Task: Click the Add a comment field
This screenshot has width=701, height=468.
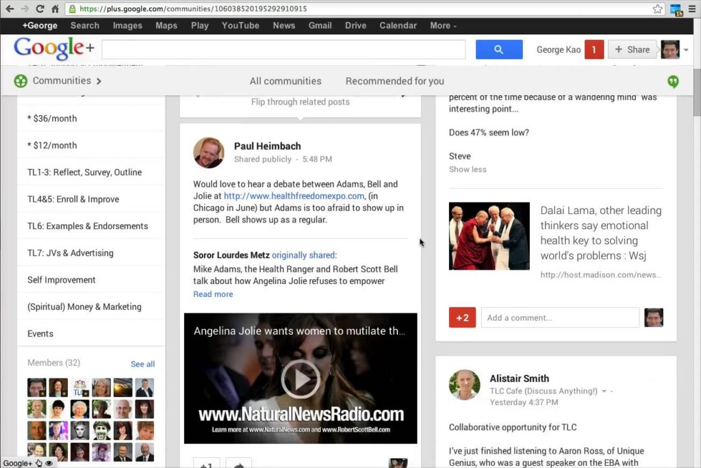Action: 560,317
